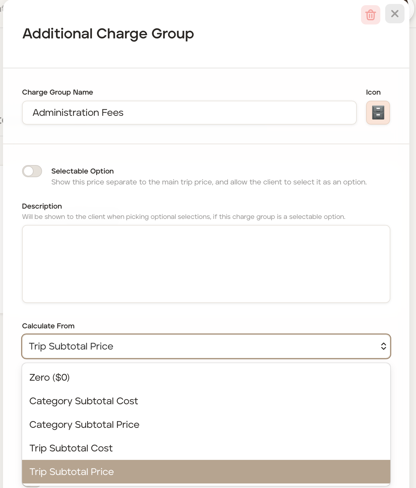Choose highlighted Trip Subtotal Price option
This screenshot has height=488, width=416.
pos(72,472)
